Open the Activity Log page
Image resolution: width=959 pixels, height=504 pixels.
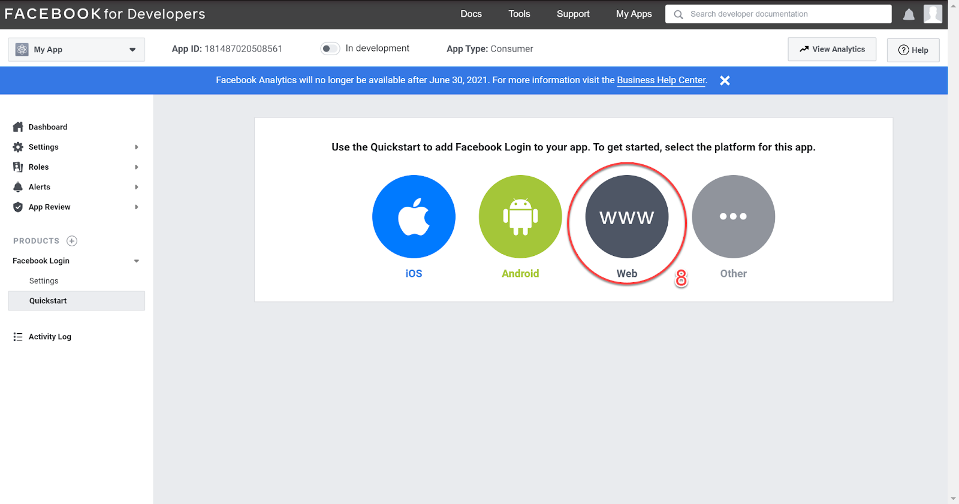click(50, 337)
